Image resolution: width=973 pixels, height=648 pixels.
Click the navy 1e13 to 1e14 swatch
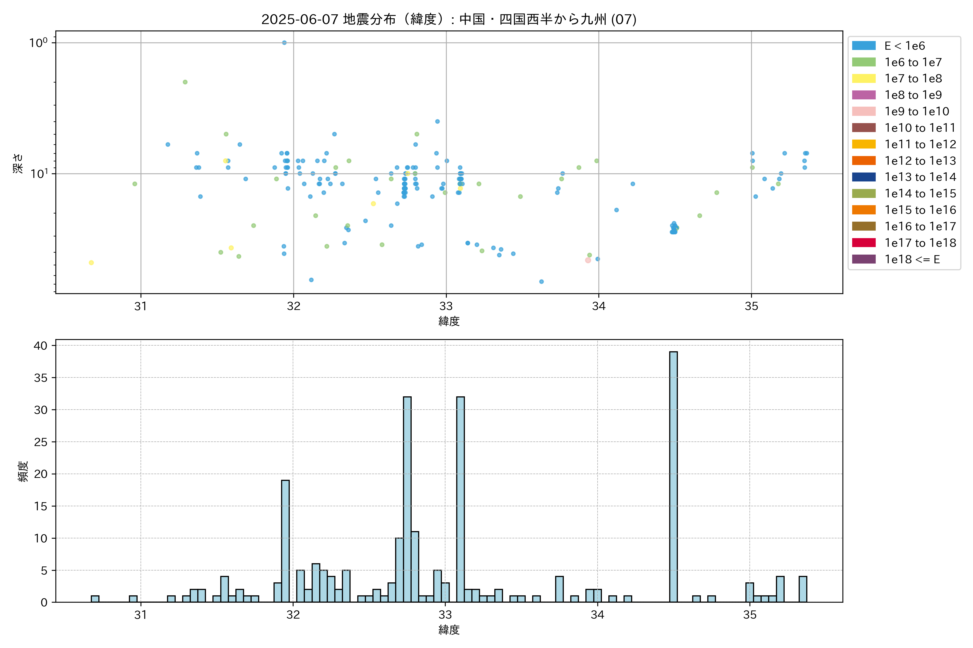[863, 177]
